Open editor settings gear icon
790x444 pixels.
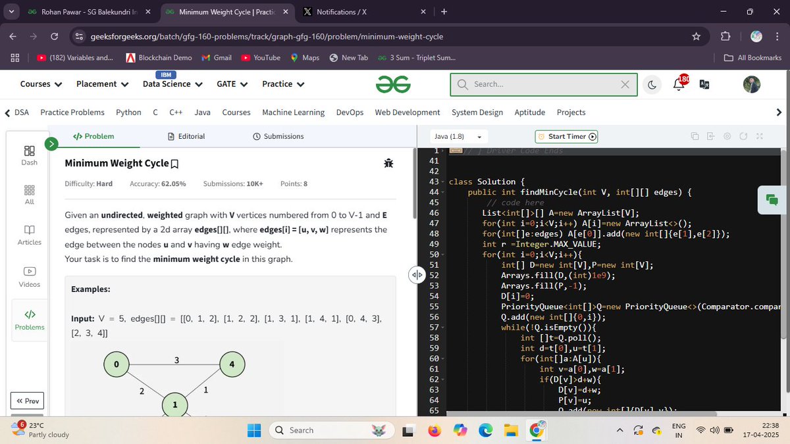coord(727,136)
